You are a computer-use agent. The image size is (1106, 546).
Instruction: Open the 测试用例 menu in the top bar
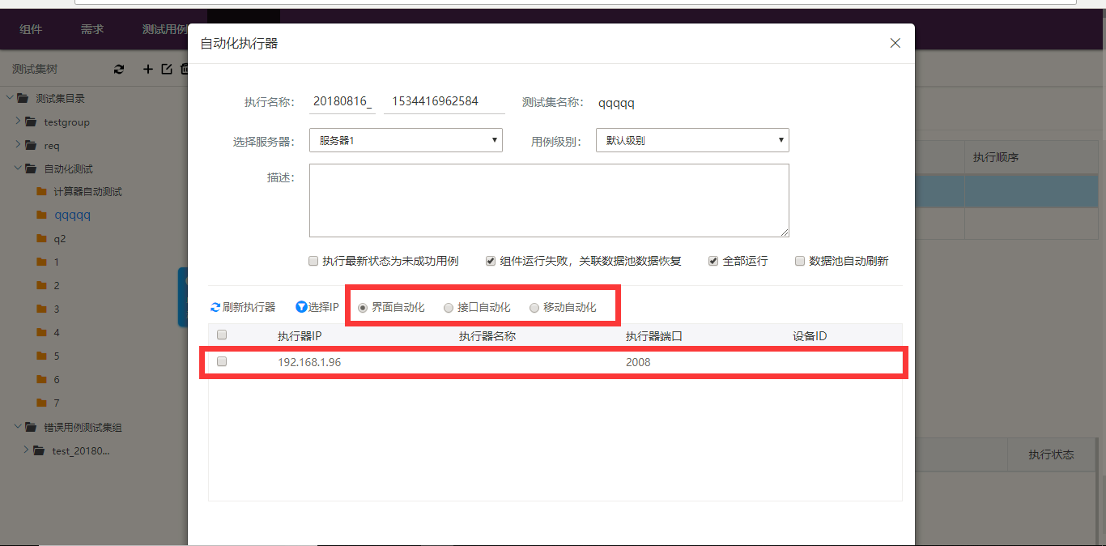164,29
